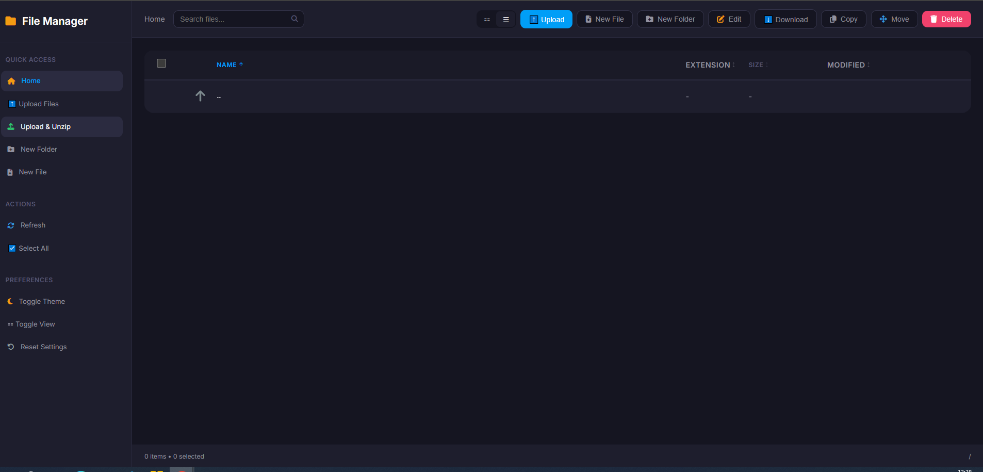Image resolution: width=983 pixels, height=472 pixels.
Task: Open Upload Files in sidebar
Action: 38,104
